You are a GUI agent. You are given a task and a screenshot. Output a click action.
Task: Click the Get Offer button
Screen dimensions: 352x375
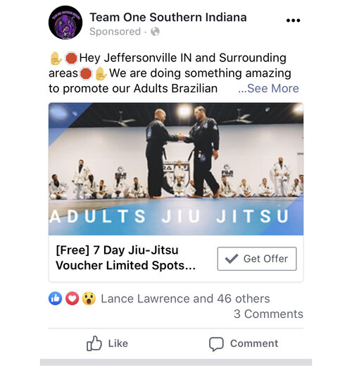(x=257, y=259)
